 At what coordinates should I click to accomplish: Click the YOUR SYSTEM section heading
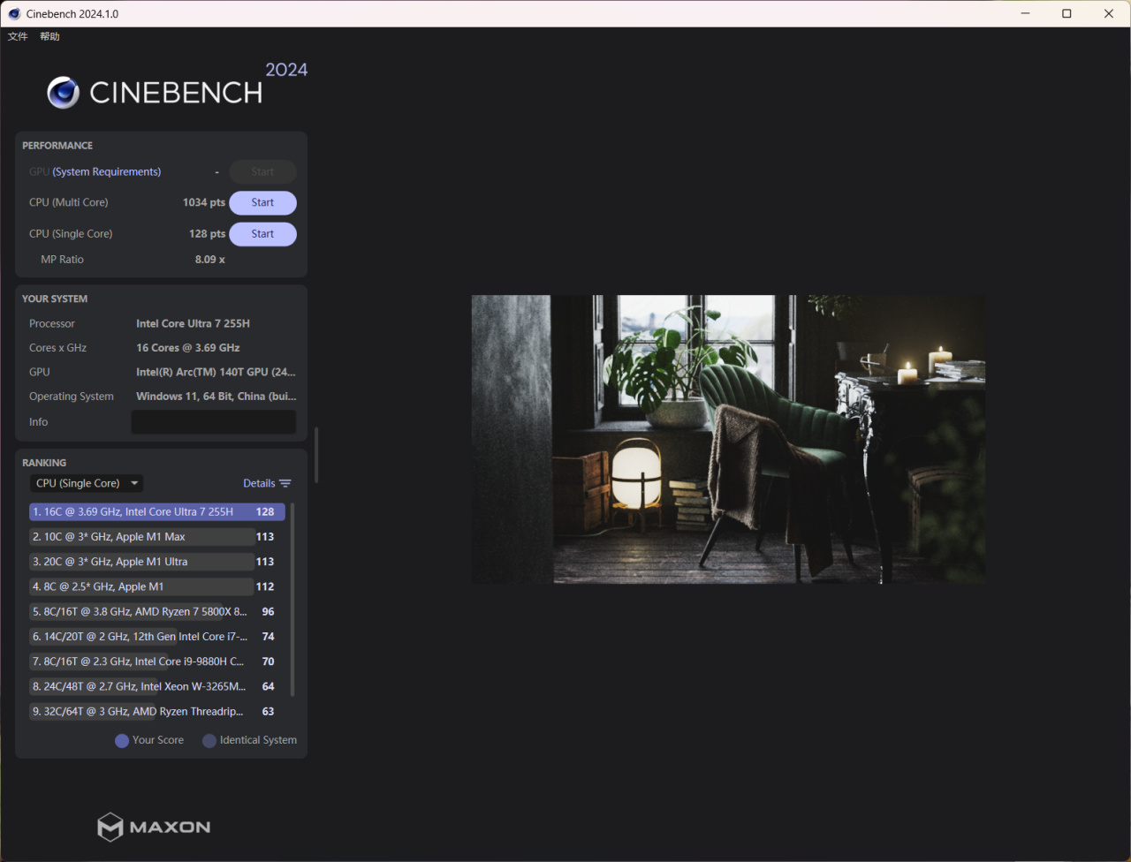coord(55,299)
